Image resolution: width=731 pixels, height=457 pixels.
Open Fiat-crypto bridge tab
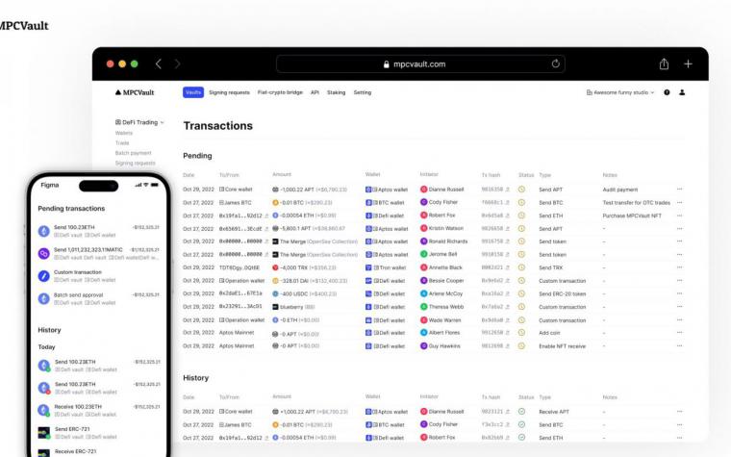tap(280, 92)
